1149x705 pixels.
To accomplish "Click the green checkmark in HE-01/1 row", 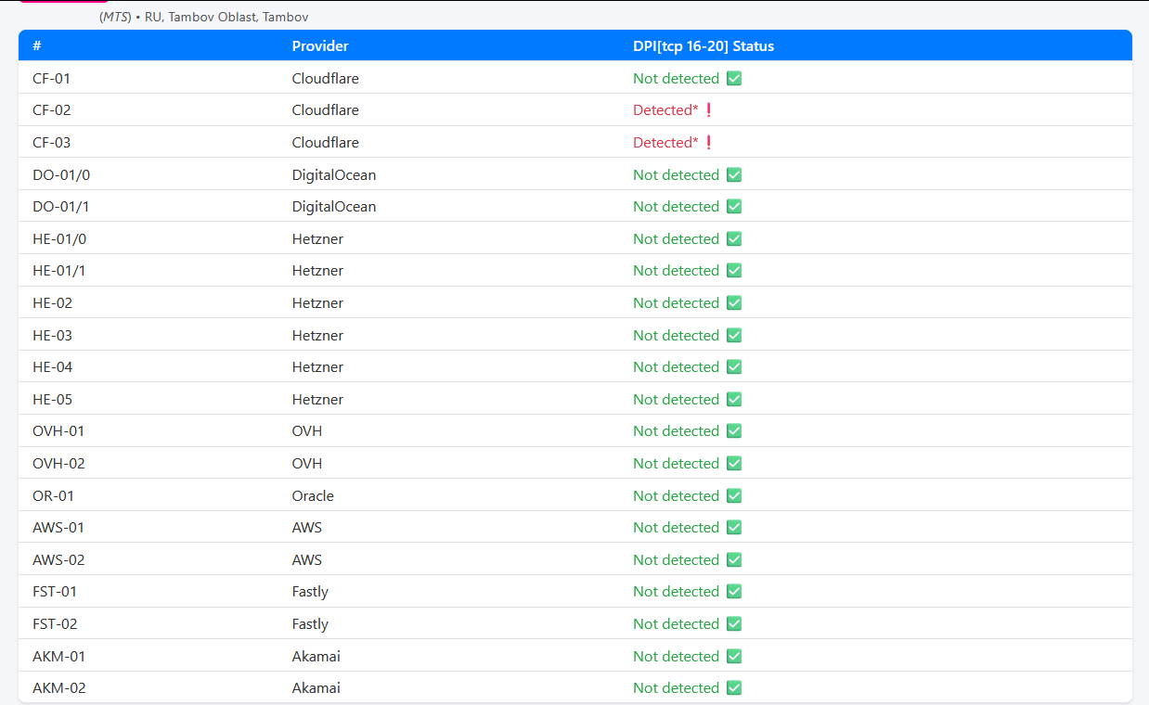I will tap(734, 271).
